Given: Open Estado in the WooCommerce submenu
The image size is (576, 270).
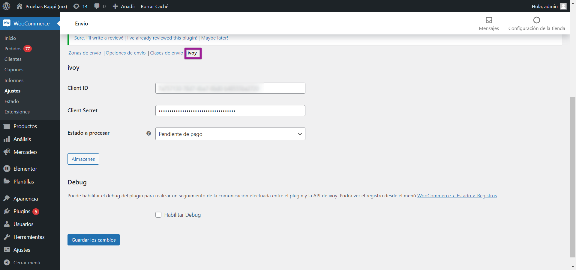Looking at the screenshot, I should pos(12,101).
